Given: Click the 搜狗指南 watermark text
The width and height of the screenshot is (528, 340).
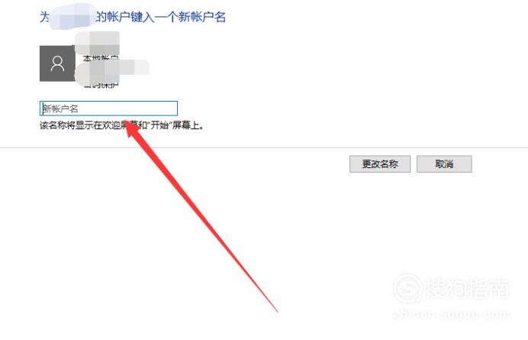Looking at the screenshot, I should point(468,289).
